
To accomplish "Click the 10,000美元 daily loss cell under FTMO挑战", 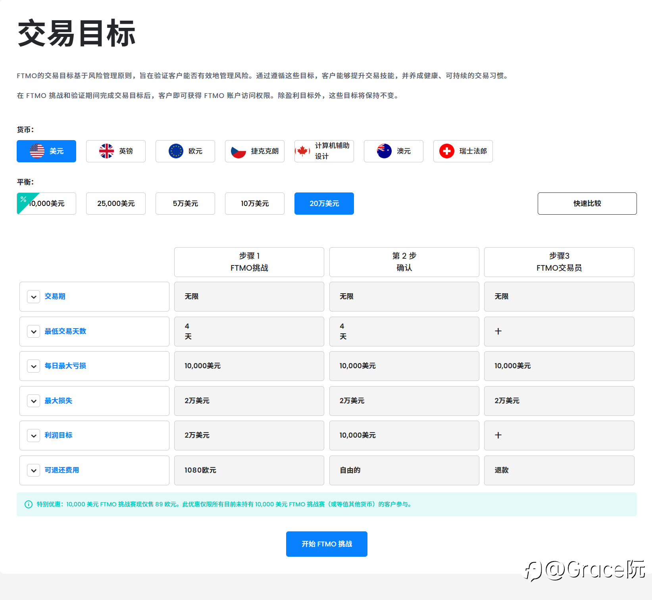I will 249,366.
